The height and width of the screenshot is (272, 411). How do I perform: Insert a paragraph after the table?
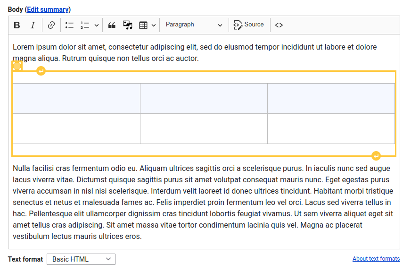tap(376, 155)
